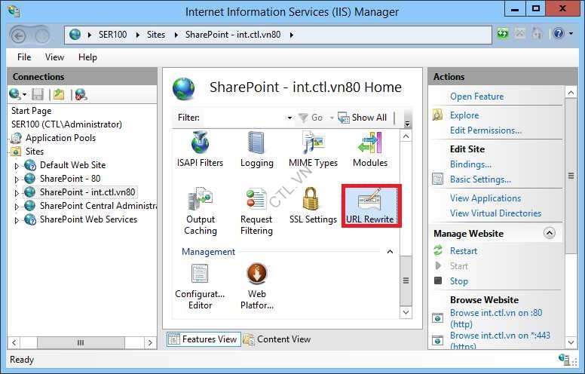Open the Modules feature
Screen dimensions: 585x374
[x=369, y=149]
